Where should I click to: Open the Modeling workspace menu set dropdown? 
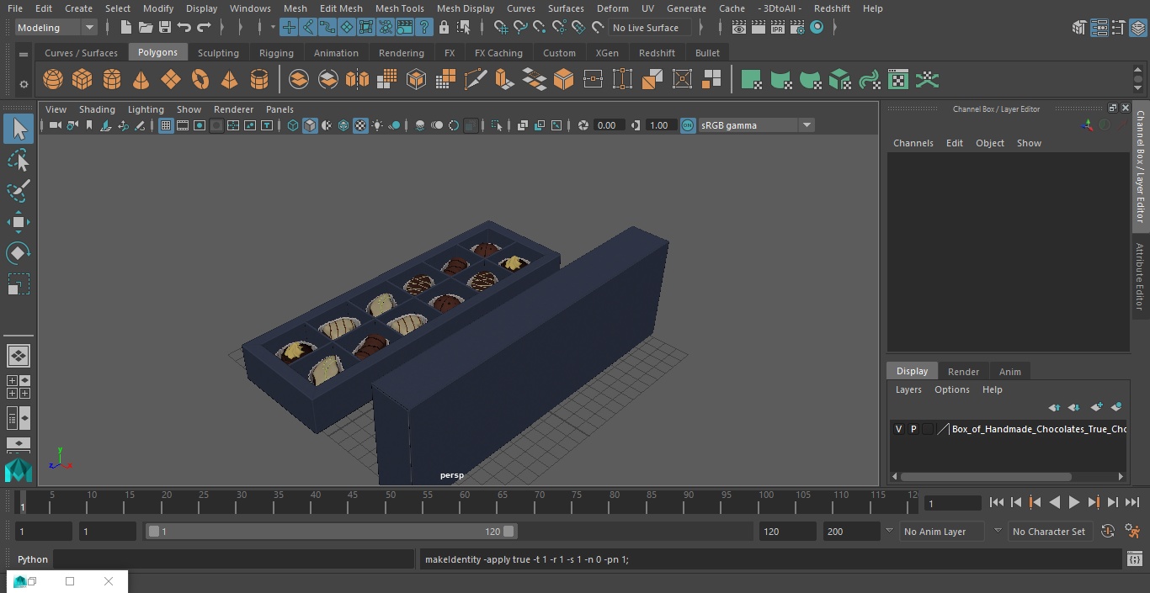point(56,28)
